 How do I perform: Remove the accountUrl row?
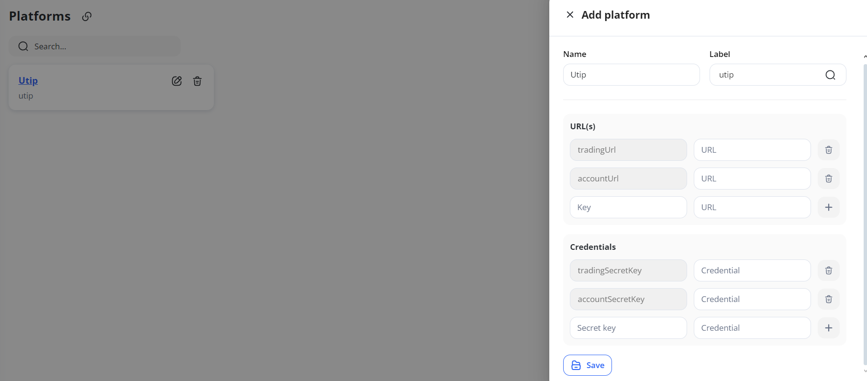(x=829, y=179)
